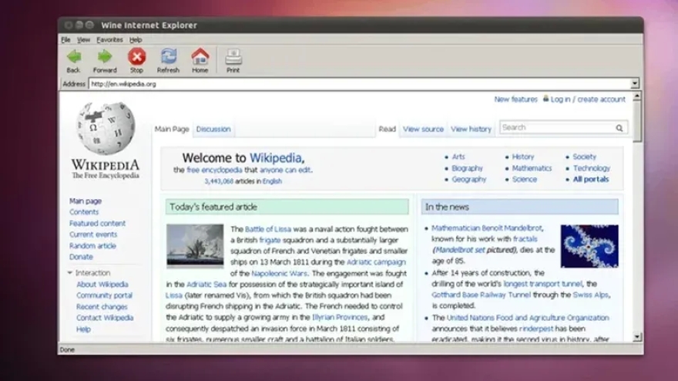Click the Back arrow toolbar icon
This screenshot has width=678, height=381.
[x=73, y=57]
